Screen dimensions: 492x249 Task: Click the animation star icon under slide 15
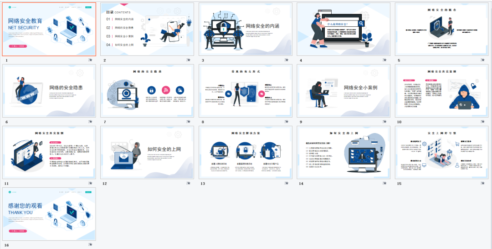pos(483,183)
